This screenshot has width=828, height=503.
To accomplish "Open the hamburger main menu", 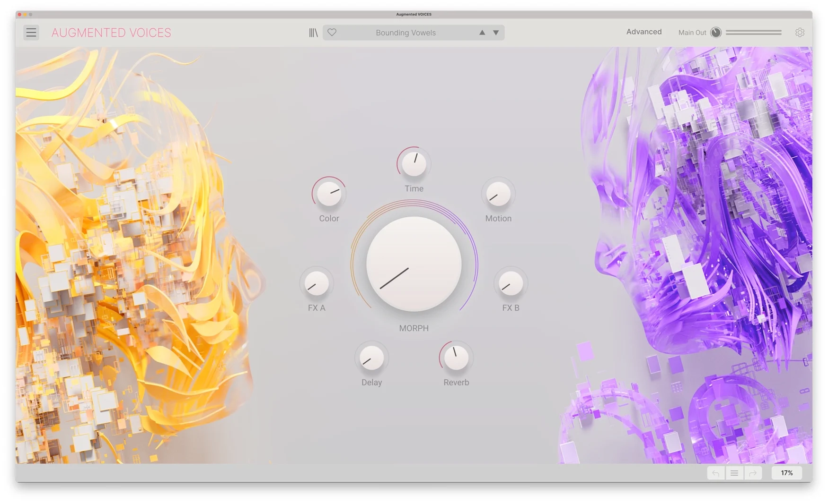I will point(31,33).
